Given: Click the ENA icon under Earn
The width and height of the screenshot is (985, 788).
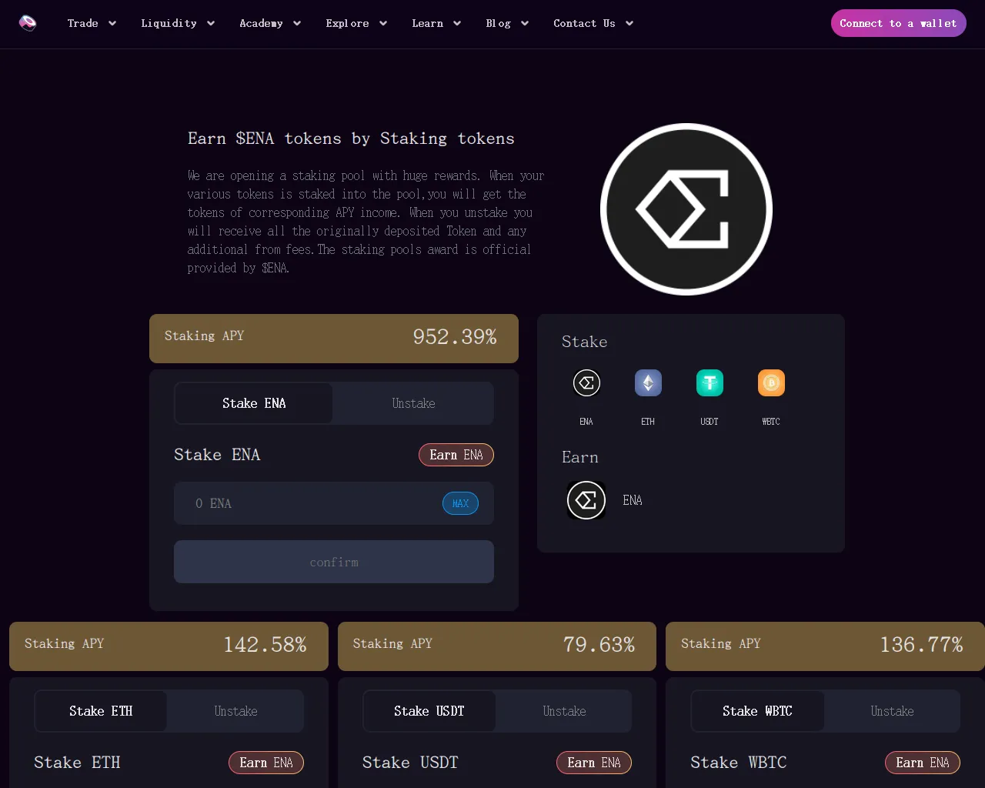Looking at the screenshot, I should (586, 500).
